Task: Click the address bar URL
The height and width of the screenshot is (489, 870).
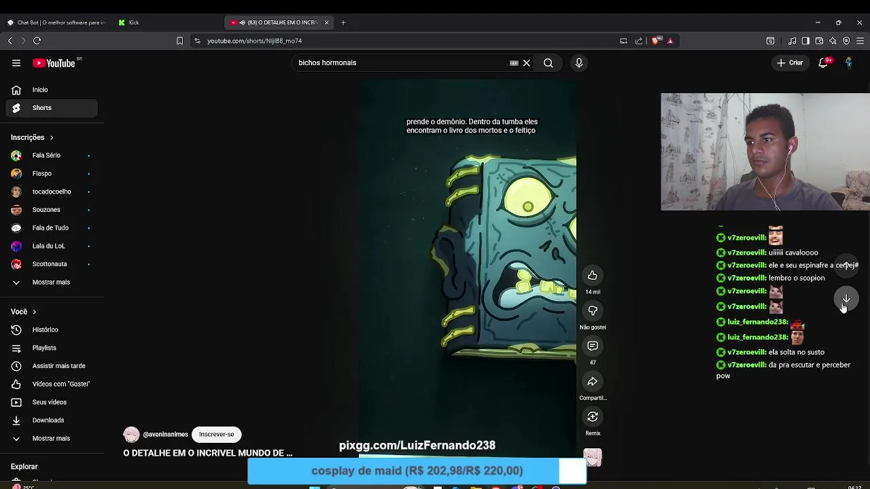Action: click(254, 41)
